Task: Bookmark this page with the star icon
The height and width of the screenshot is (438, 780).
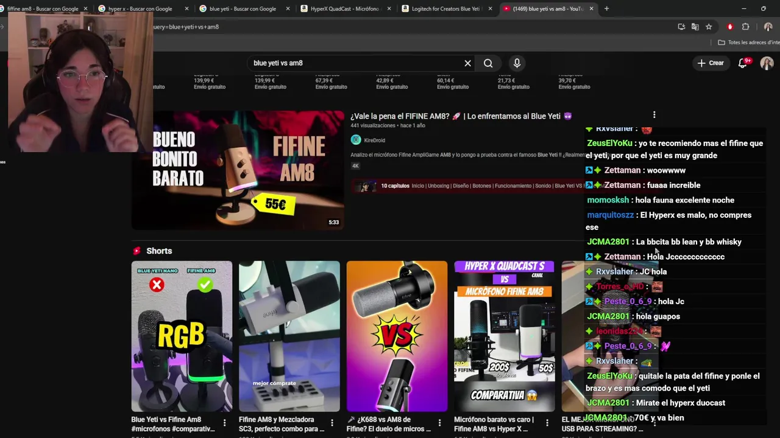Action: [x=709, y=27]
